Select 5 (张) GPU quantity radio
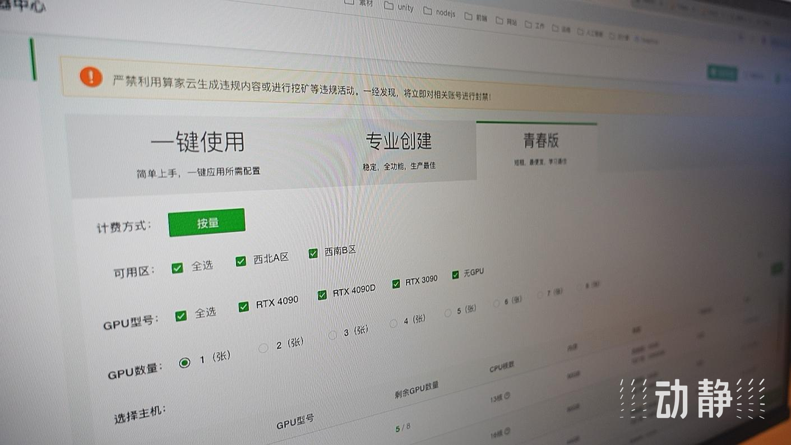Image resolution: width=791 pixels, height=445 pixels. click(x=448, y=313)
